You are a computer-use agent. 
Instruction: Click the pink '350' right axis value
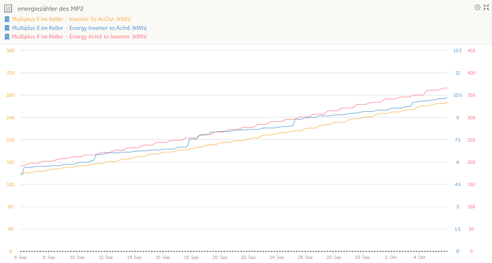[471, 95]
